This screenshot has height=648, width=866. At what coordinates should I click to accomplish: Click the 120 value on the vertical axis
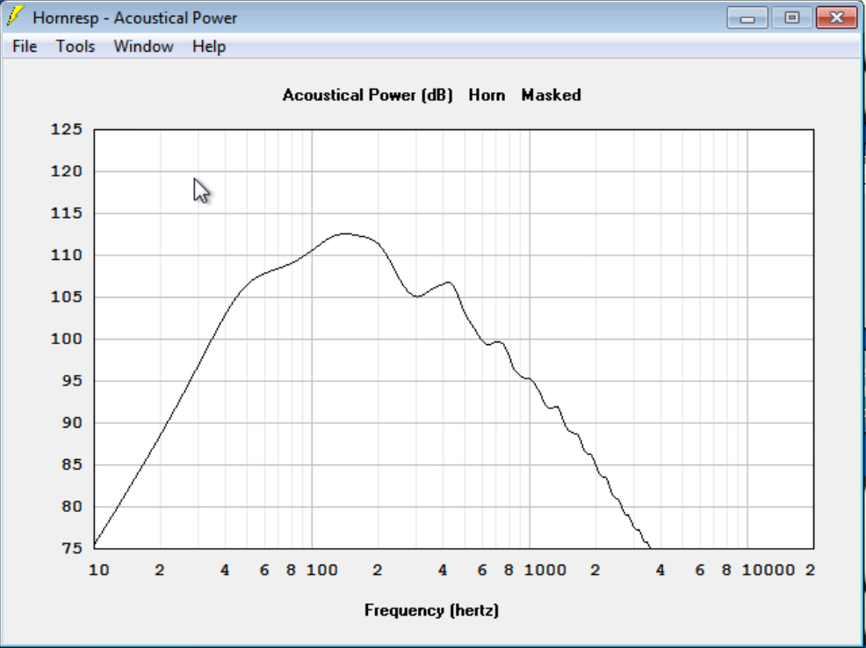[66, 171]
